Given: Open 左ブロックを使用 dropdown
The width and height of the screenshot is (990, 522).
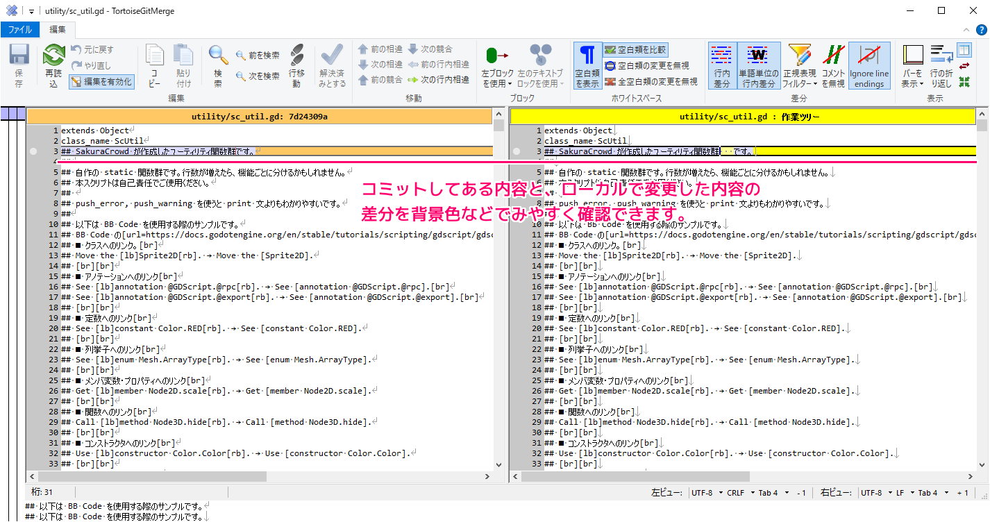Looking at the screenshot, I should click(497, 66).
